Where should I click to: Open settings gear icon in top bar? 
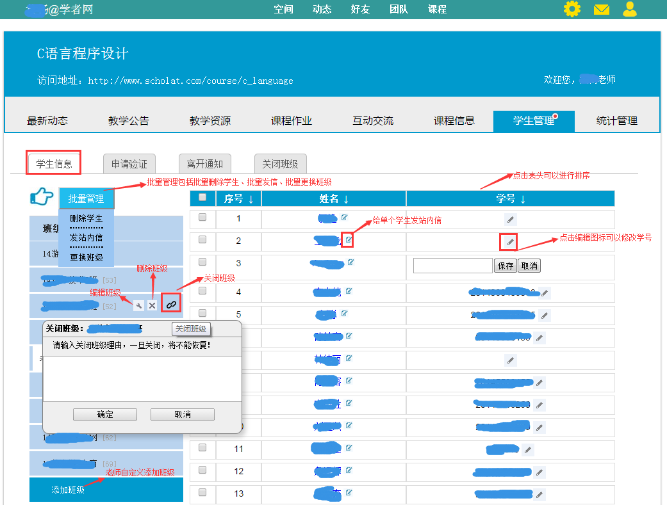[x=572, y=10]
